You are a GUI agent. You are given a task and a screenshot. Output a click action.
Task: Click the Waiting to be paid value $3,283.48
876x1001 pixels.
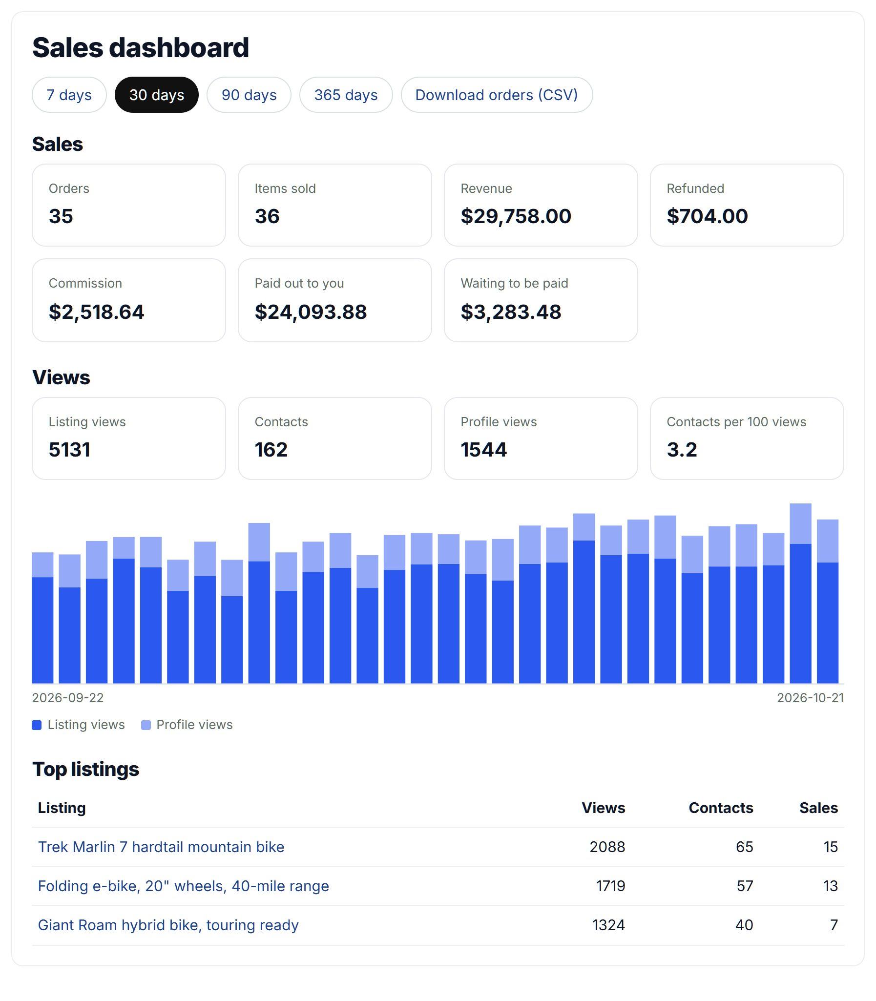click(x=511, y=312)
